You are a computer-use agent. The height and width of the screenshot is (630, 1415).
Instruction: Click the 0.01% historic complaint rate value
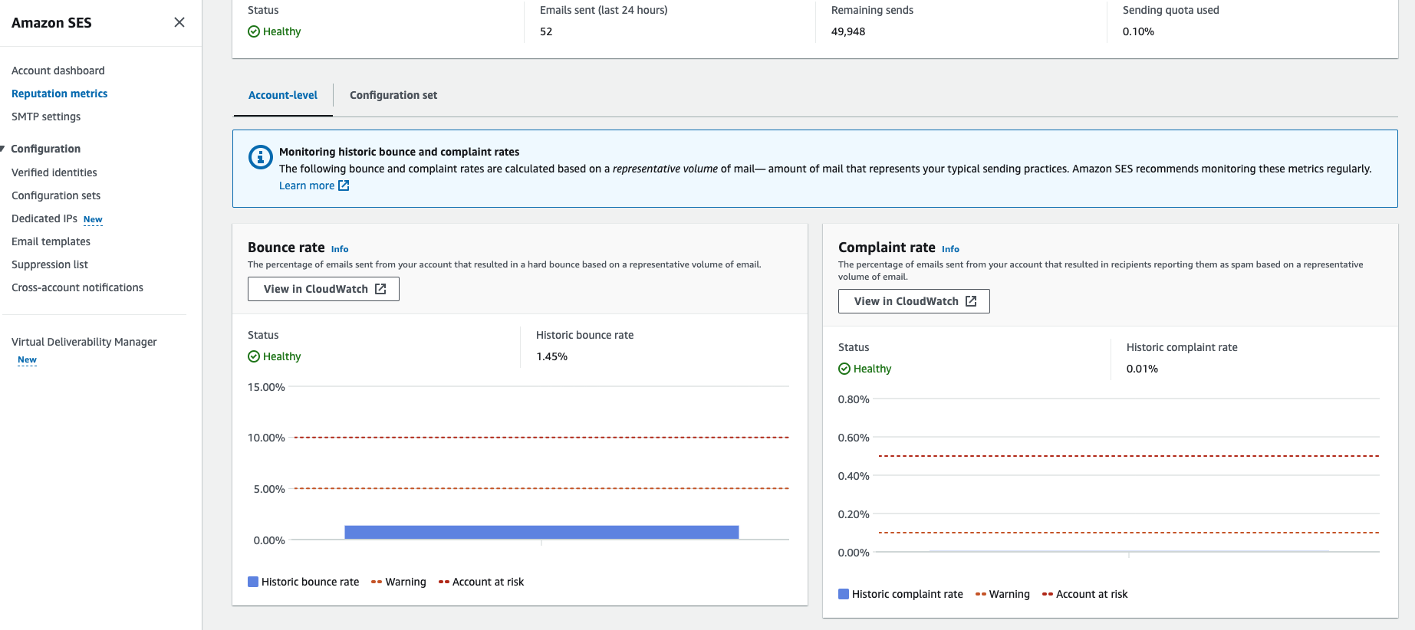[1142, 369]
